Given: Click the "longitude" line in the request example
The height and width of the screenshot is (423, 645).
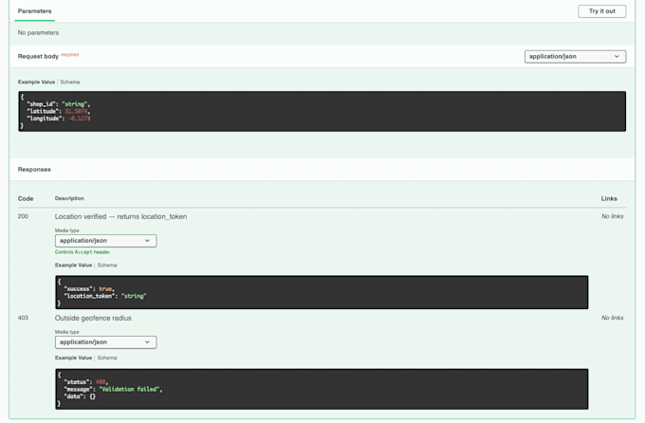Looking at the screenshot, I should point(59,119).
